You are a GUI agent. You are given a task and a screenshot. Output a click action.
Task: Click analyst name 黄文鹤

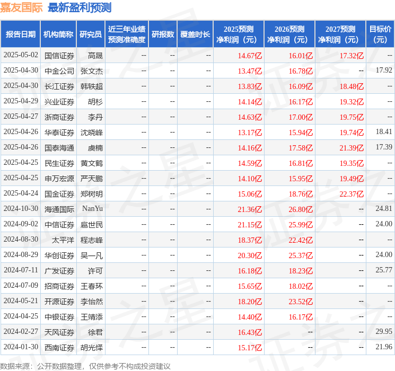coord(91,163)
